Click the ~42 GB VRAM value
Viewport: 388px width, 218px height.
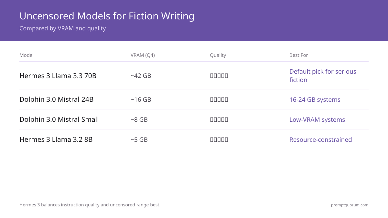click(141, 76)
